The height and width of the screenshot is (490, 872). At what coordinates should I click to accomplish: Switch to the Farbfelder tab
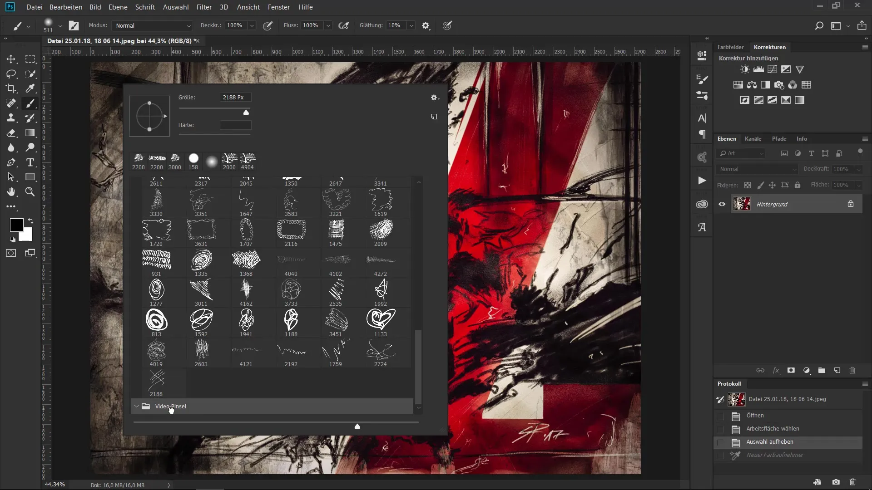pos(730,47)
